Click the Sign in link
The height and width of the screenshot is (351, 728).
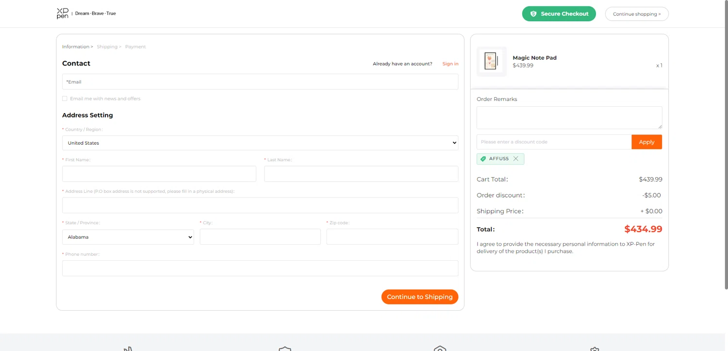click(450, 64)
